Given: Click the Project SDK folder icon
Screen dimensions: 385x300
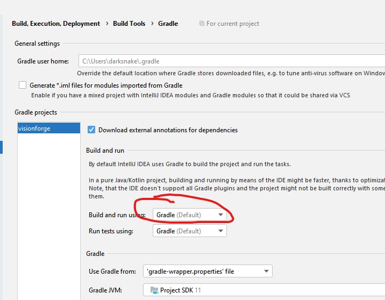Looking at the screenshot, I should click(154, 290).
